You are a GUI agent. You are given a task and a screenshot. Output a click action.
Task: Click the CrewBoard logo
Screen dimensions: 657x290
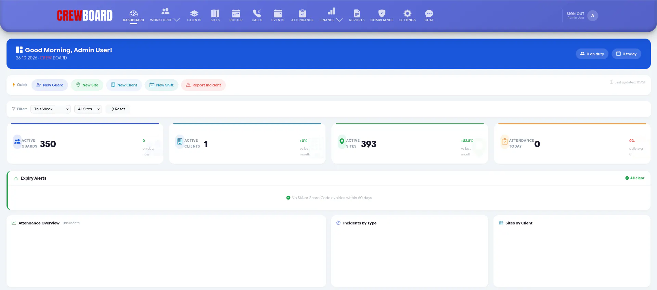coord(85,16)
